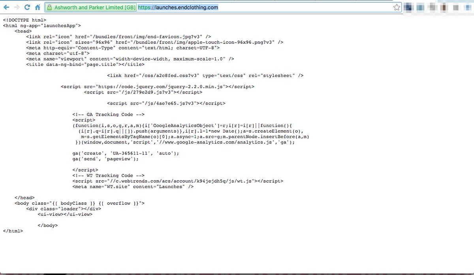Click the apple-touch-icon-96x96.png line
Screen dimensions: 474x275
pyautogui.click(x=154, y=42)
